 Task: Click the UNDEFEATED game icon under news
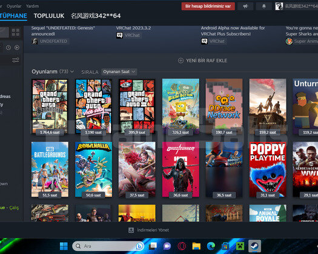click(35, 41)
